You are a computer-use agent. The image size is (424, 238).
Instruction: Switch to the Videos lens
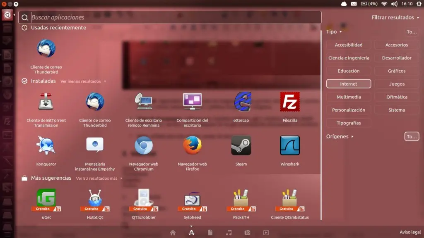click(266, 232)
